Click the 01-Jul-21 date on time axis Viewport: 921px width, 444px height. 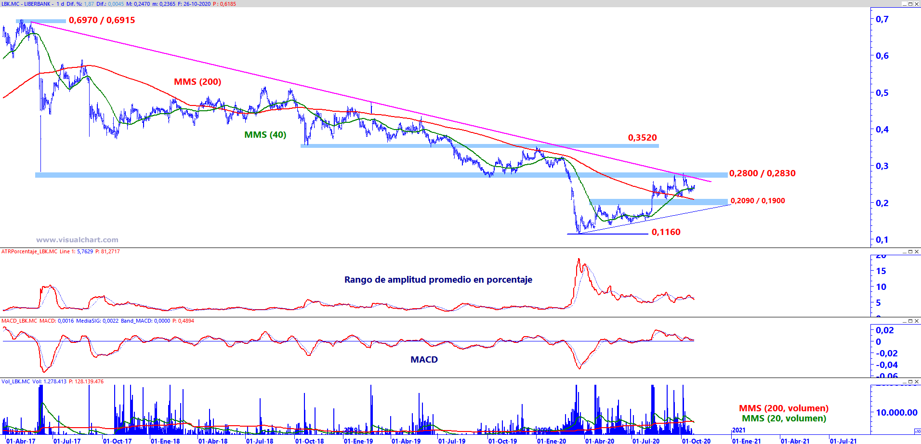click(843, 441)
